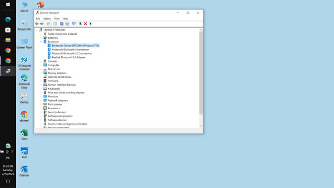334x188 pixels.
Task: Expand Audio inputs and outputs
Action: point(41,34)
